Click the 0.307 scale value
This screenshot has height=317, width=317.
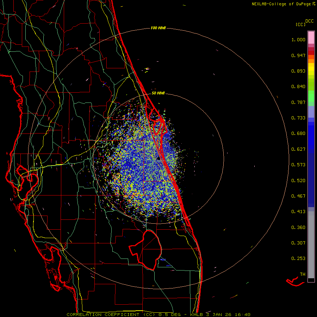pos(298,243)
